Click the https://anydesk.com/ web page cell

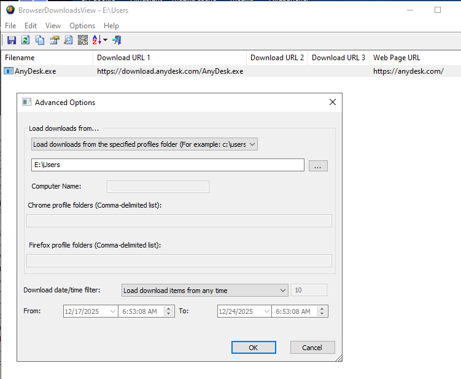click(408, 71)
